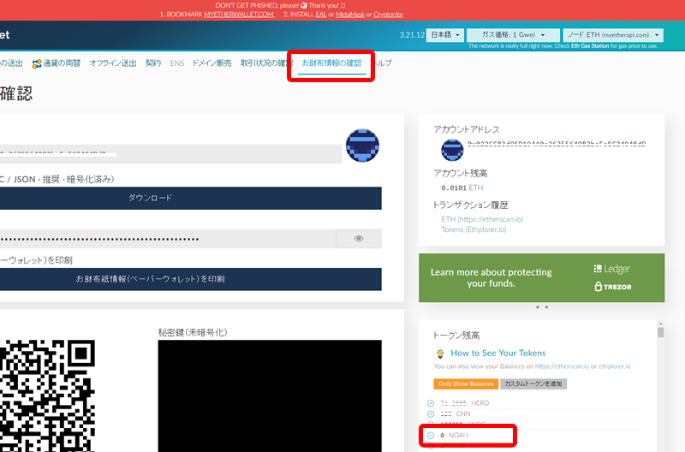
Task: Click the Ledger logo in the green banner
Action: pos(611,269)
